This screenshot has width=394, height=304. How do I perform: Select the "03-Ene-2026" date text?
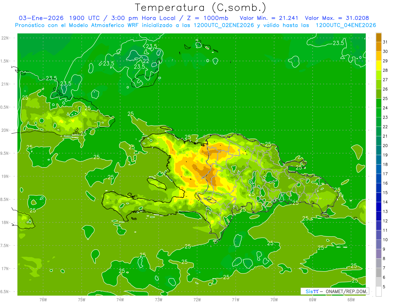(41, 18)
